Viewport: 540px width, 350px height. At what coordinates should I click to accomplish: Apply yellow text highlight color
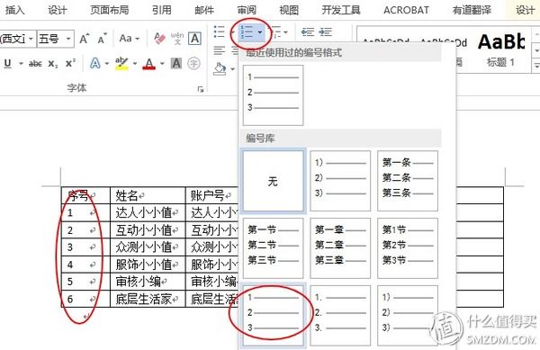(x=121, y=63)
